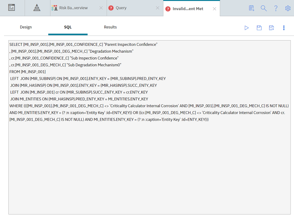Close the Invalid...ent Met tab
The height and width of the screenshot is (221, 294).
[x=214, y=9]
